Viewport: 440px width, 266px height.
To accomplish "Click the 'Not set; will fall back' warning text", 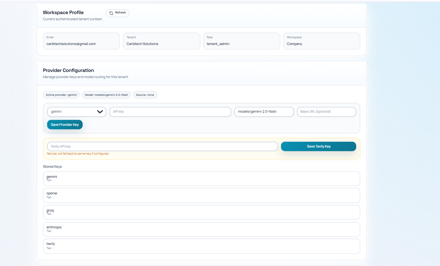I will 78,154.
